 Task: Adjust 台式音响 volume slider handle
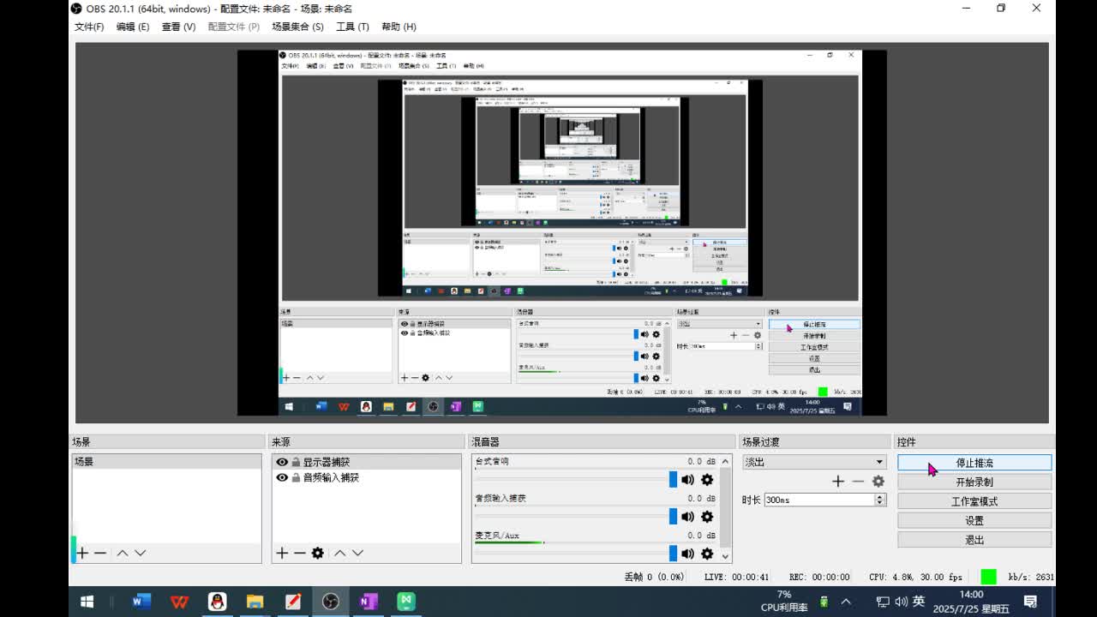point(673,480)
